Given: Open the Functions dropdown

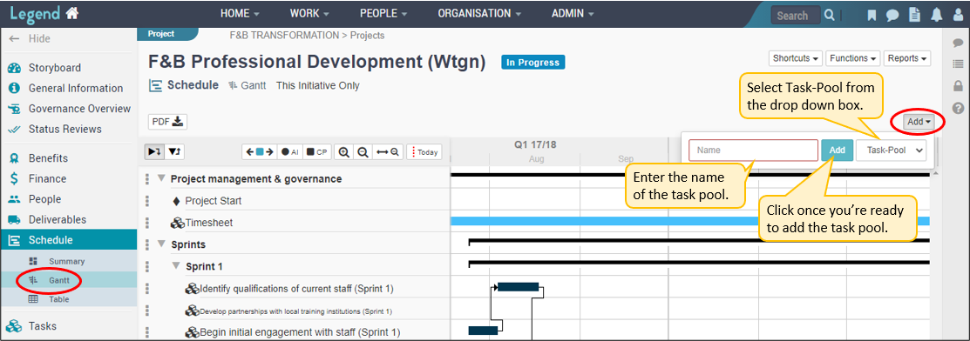Looking at the screenshot, I should pos(853,58).
